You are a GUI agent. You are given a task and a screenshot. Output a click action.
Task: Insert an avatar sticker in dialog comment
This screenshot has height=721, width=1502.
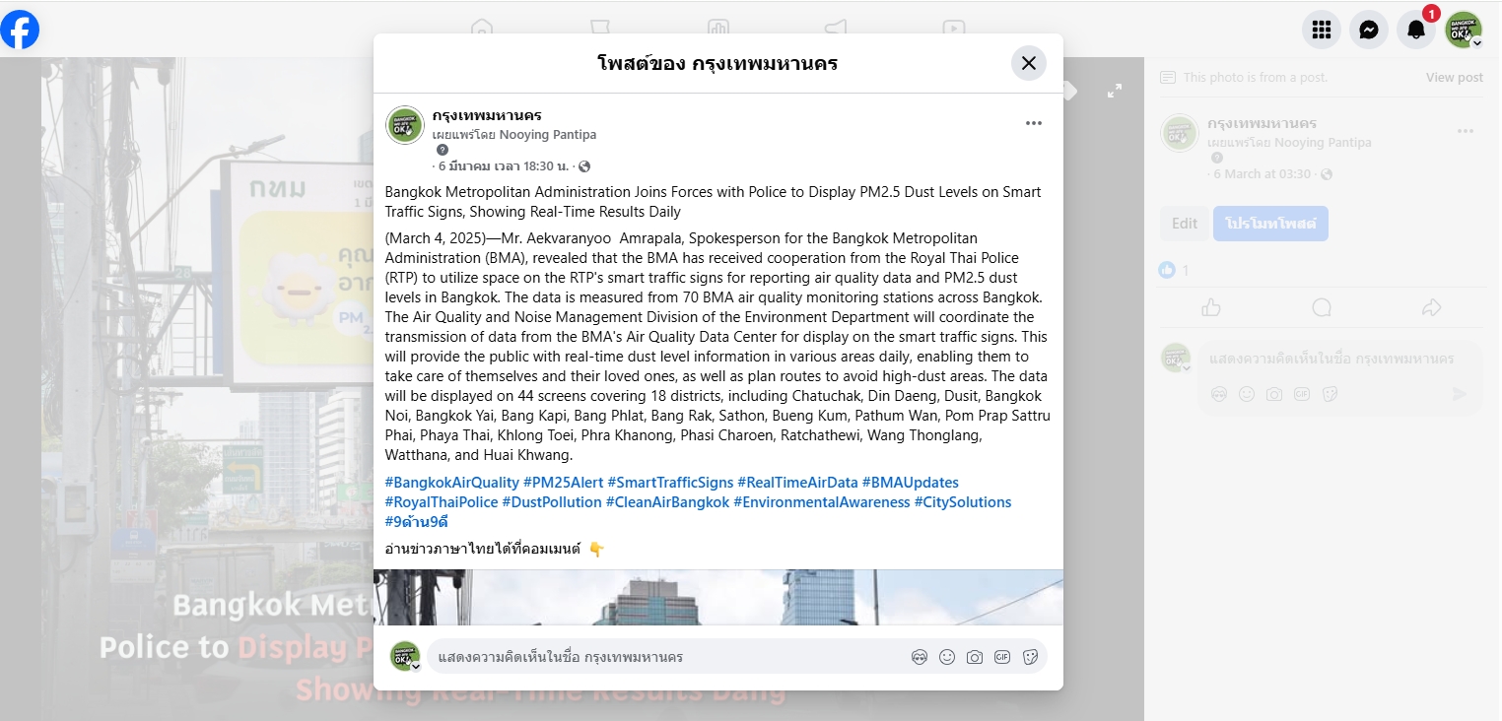point(920,657)
